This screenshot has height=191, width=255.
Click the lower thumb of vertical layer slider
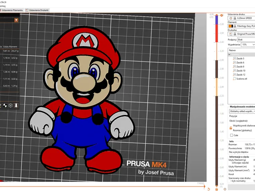tap(217, 186)
